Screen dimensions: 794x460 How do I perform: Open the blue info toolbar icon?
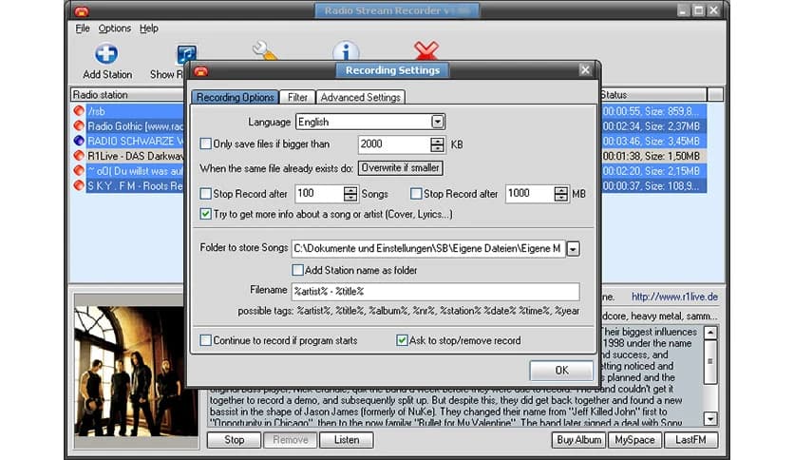tap(346, 51)
